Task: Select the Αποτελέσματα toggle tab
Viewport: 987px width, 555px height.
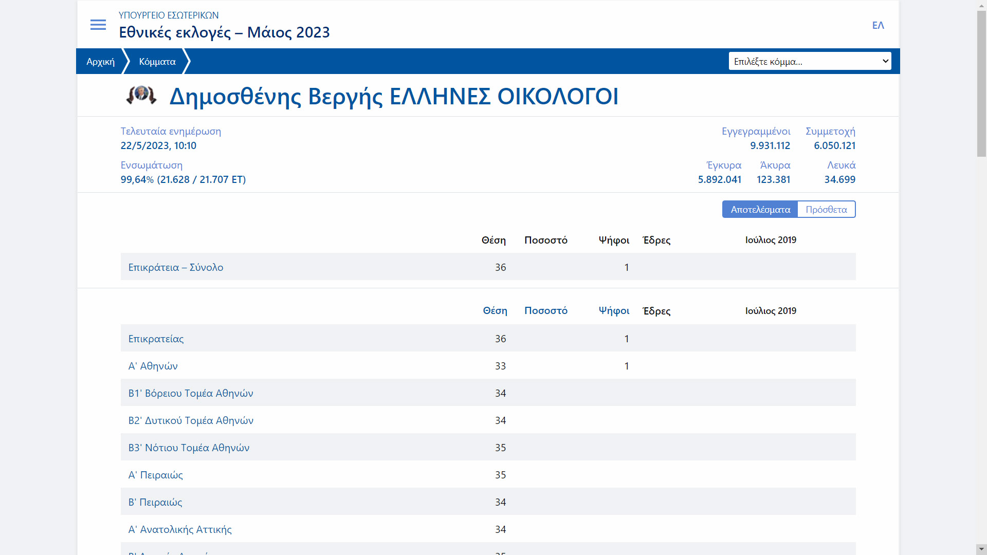Action: [x=760, y=210]
